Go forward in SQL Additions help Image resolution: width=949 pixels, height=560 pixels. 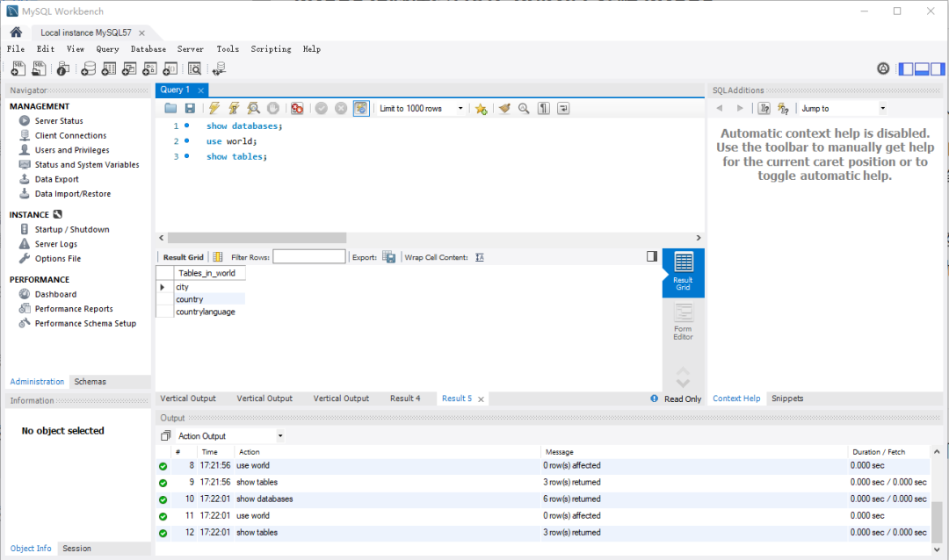pos(740,108)
